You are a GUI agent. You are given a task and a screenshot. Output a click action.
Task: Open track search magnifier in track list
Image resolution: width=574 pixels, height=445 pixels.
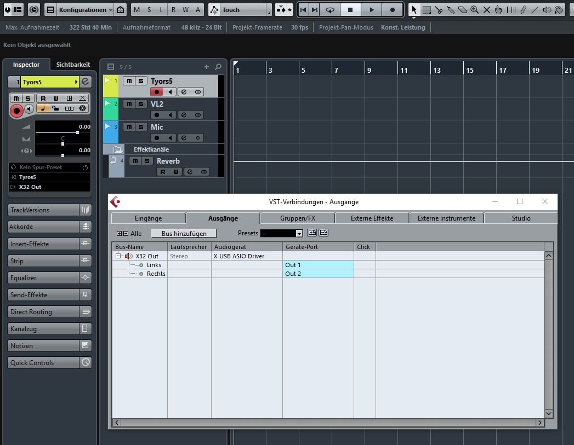(218, 67)
